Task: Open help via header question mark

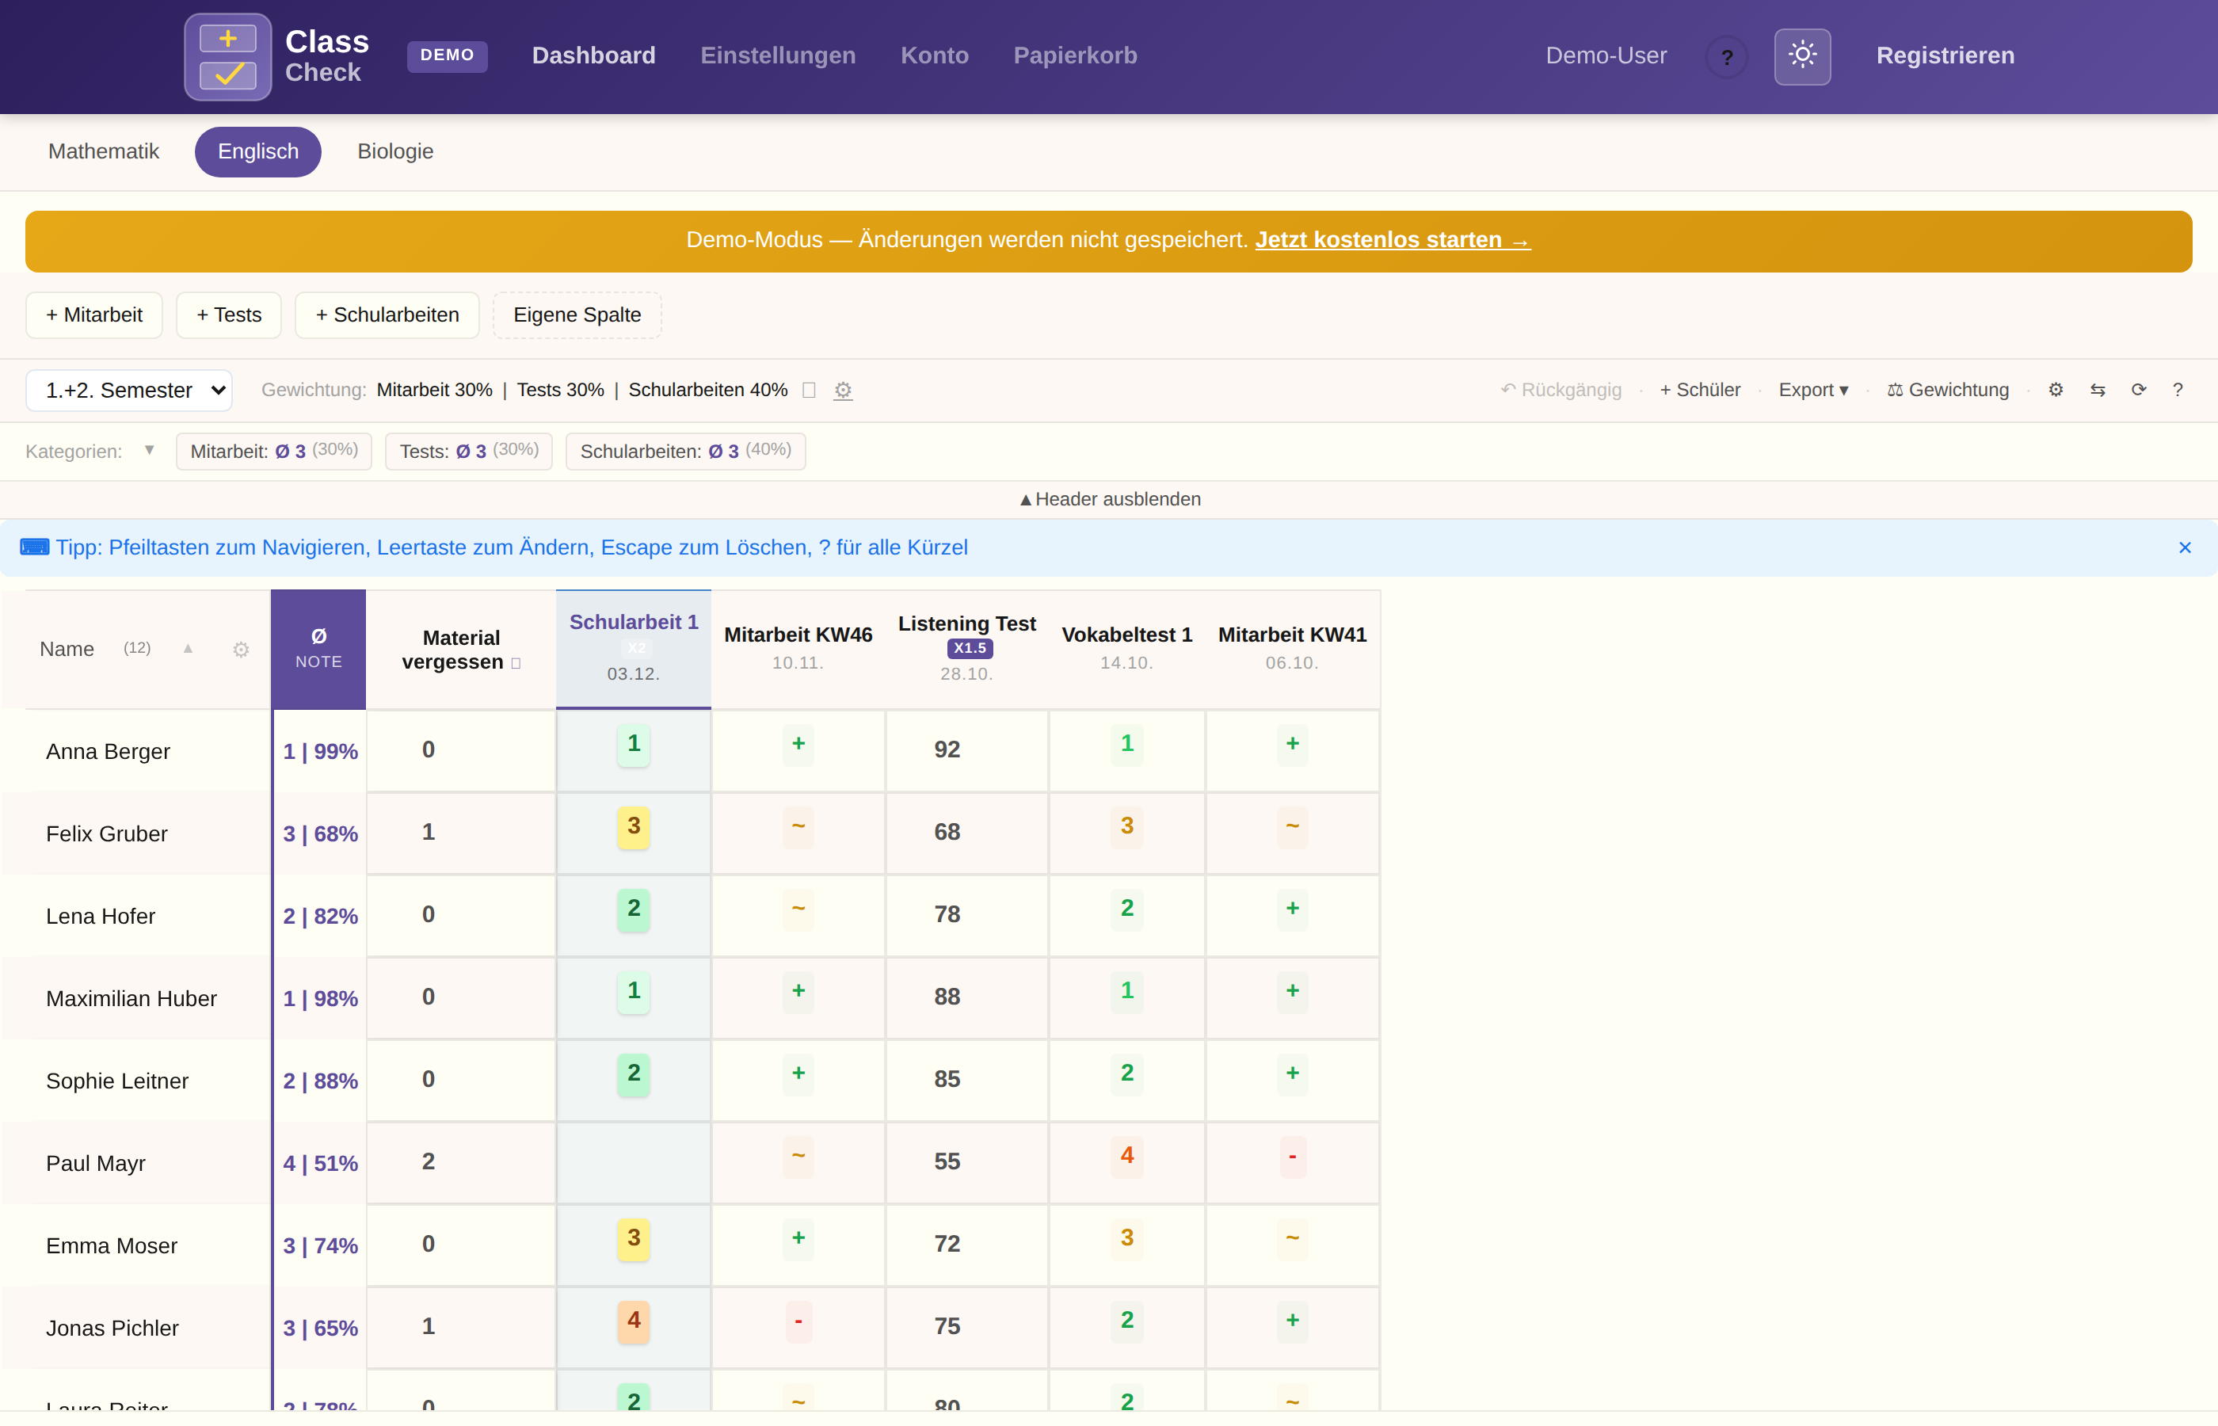Action: pos(1726,56)
